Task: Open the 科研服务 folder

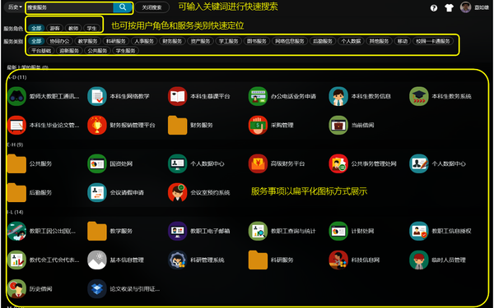Action: [258, 260]
